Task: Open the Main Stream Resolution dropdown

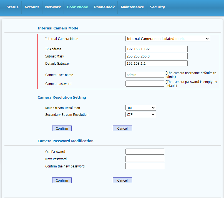Action: pos(140,108)
